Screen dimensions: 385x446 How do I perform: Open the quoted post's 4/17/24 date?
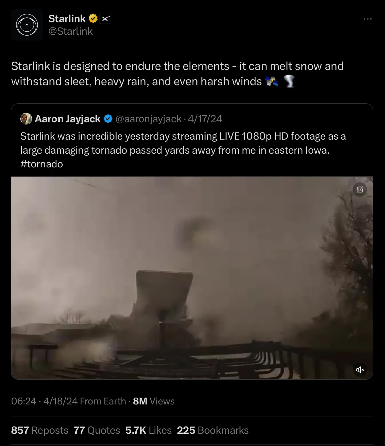pos(205,119)
